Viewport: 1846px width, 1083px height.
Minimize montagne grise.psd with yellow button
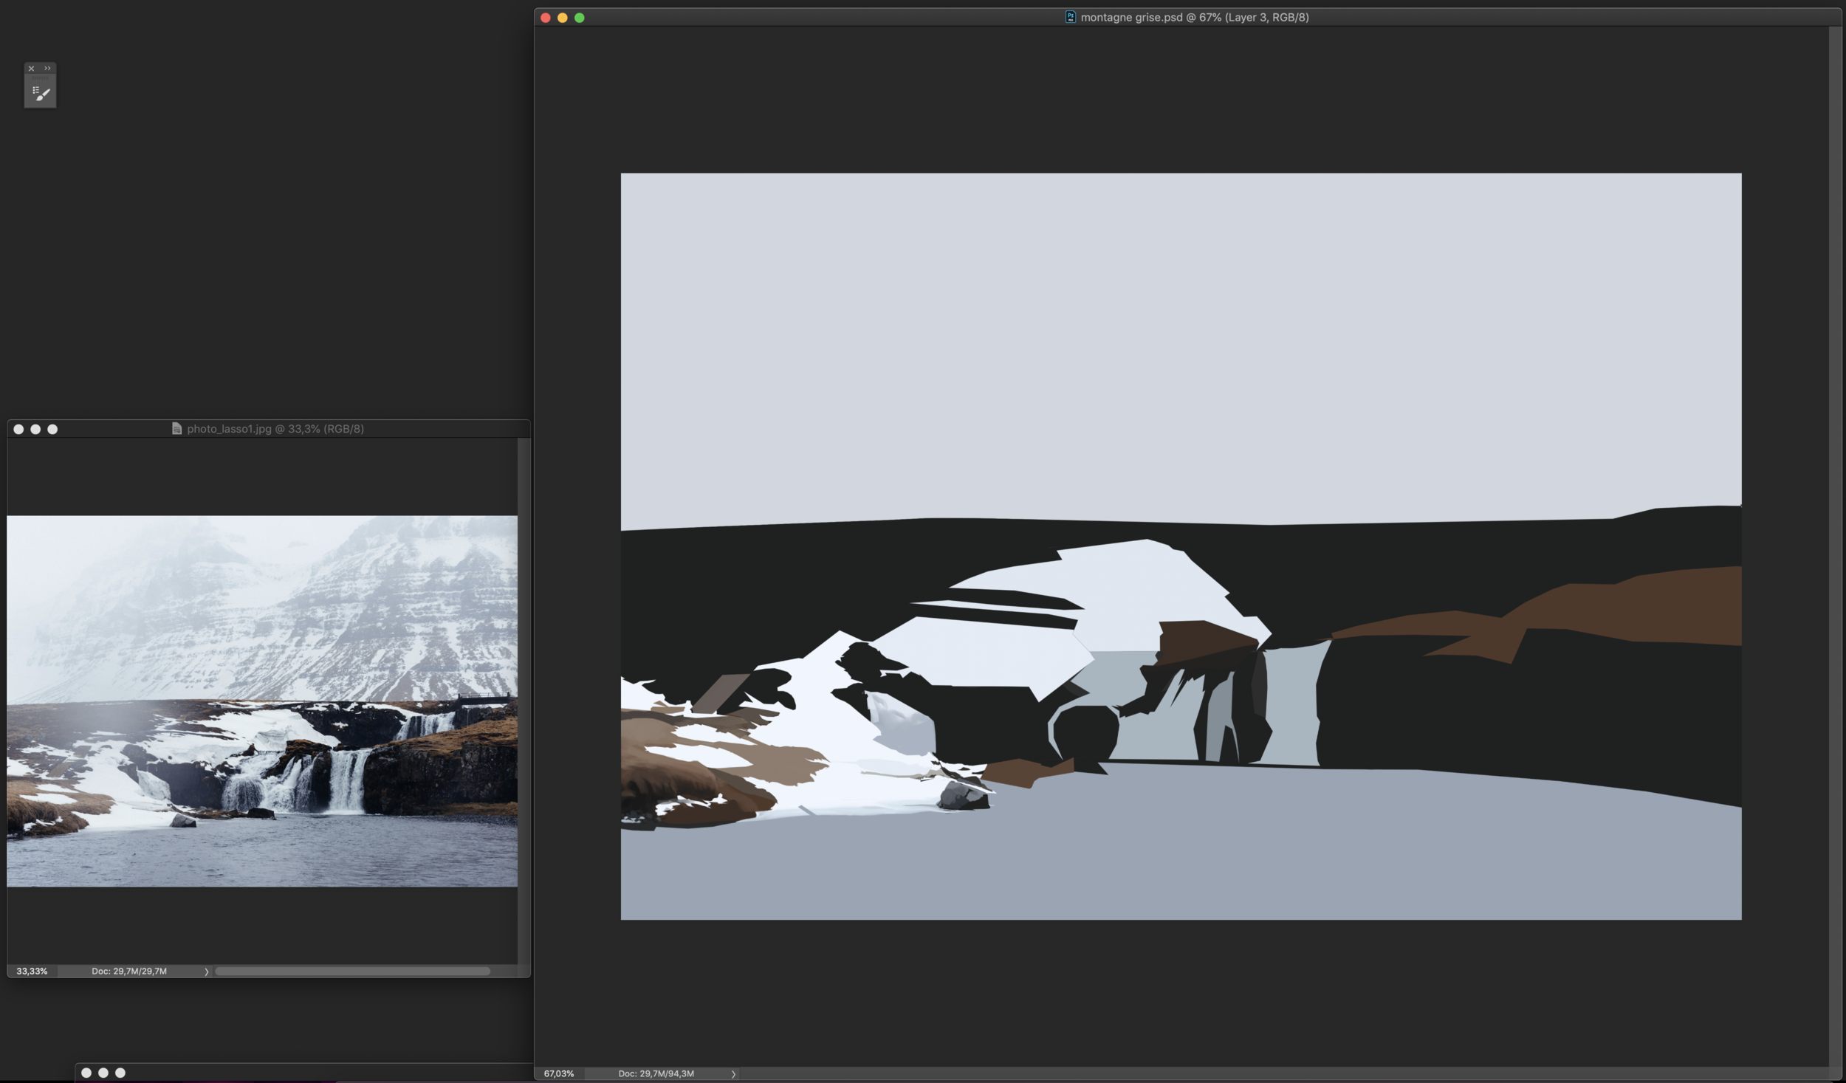[x=563, y=18]
